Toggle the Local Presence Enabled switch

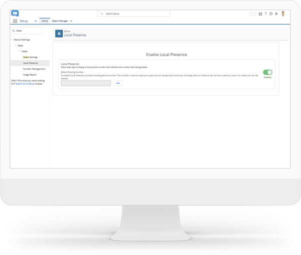tap(267, 72)
